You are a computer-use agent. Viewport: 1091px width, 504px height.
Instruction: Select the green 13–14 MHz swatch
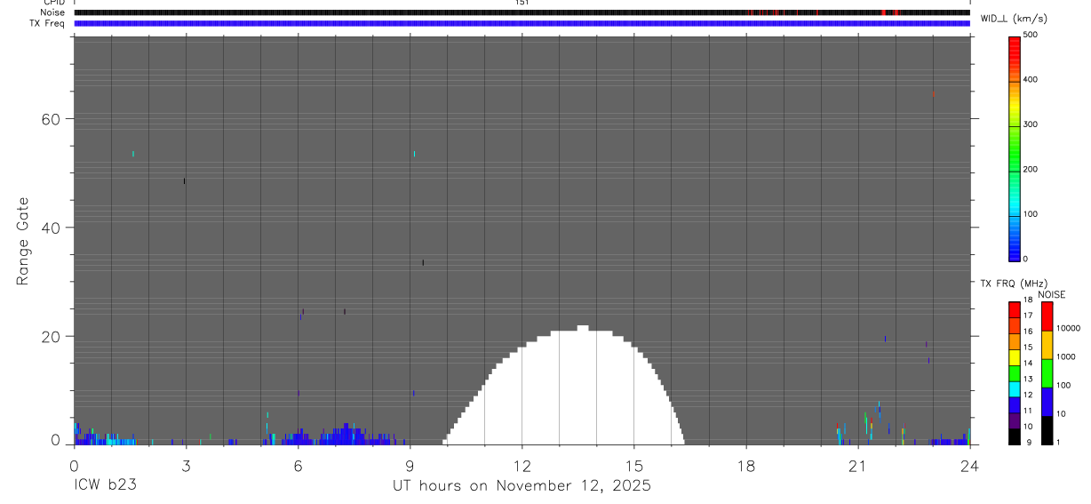(1015, 373)
